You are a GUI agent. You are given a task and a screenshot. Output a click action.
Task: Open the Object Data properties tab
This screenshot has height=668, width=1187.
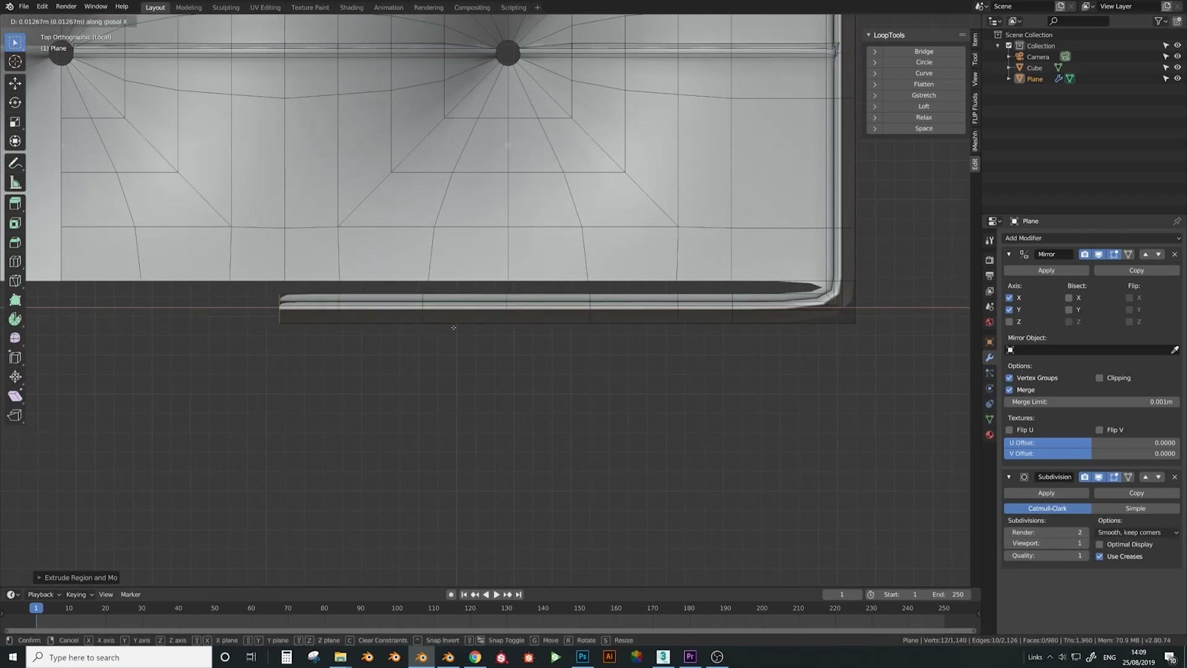pyautogui.click(x=989, y=419)
